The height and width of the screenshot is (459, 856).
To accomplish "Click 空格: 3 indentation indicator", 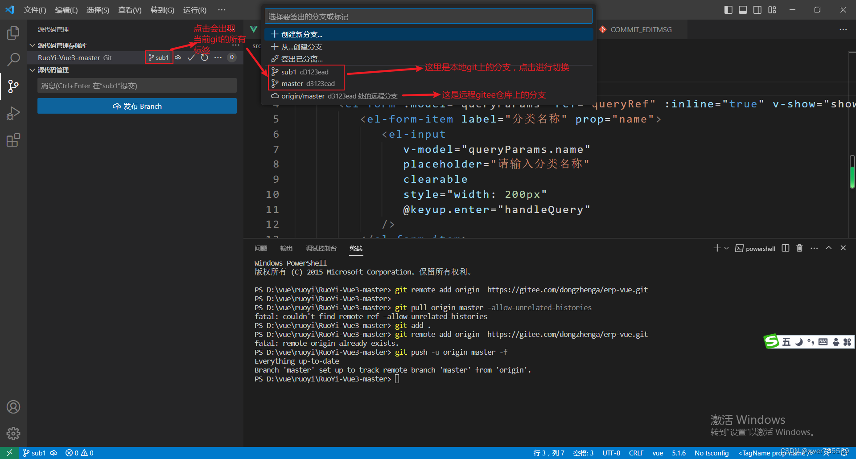I will 583,453.
